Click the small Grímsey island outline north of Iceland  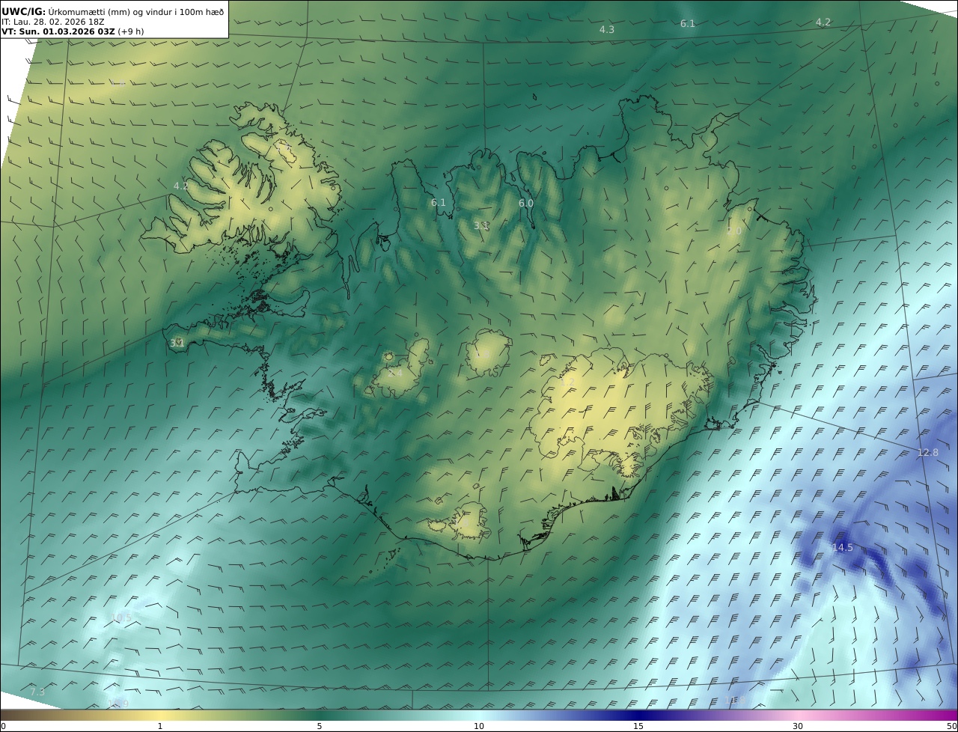(x=535, y=96)
